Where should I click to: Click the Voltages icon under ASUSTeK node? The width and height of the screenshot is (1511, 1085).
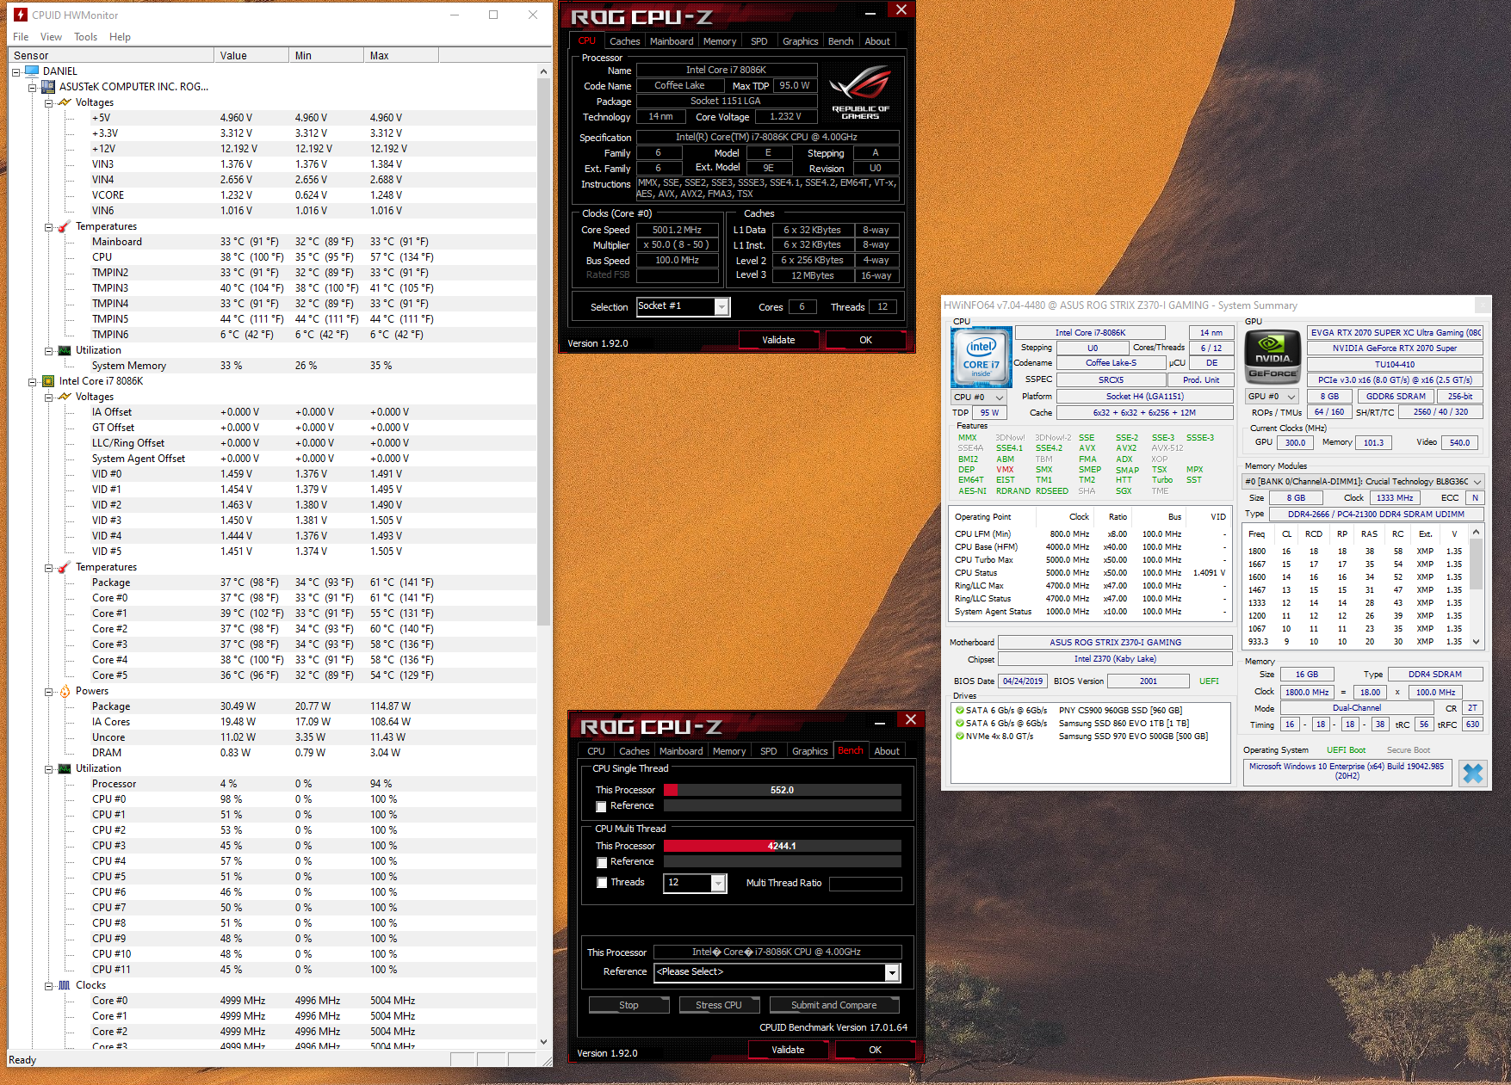tap(65, 102)
